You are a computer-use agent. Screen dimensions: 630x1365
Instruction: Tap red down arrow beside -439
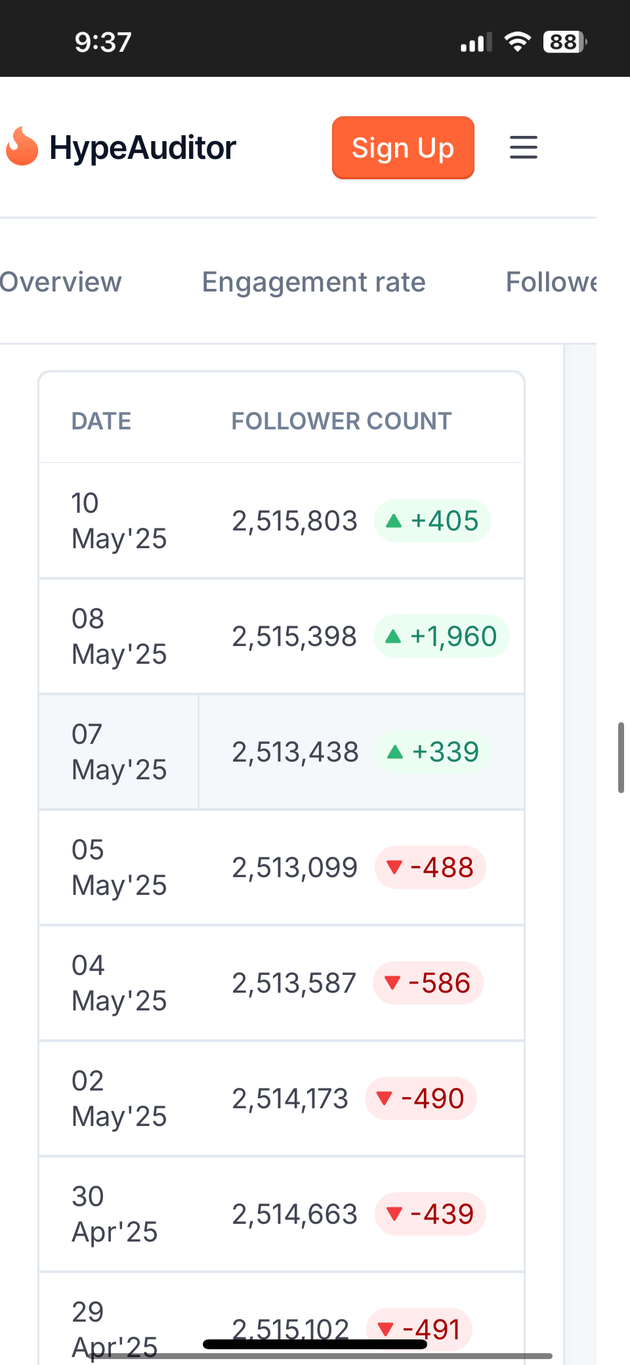pyautogui.click(x=394, y=1214)
